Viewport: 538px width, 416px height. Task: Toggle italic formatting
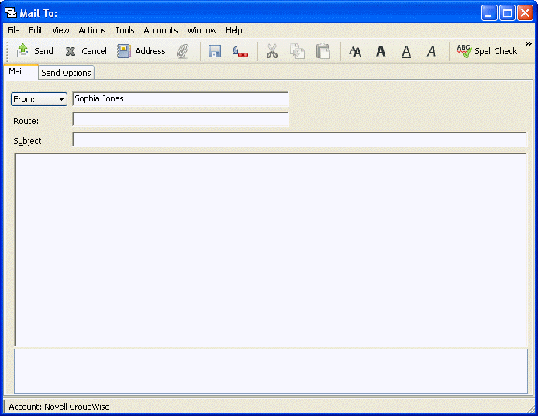[x=431, y=51]
